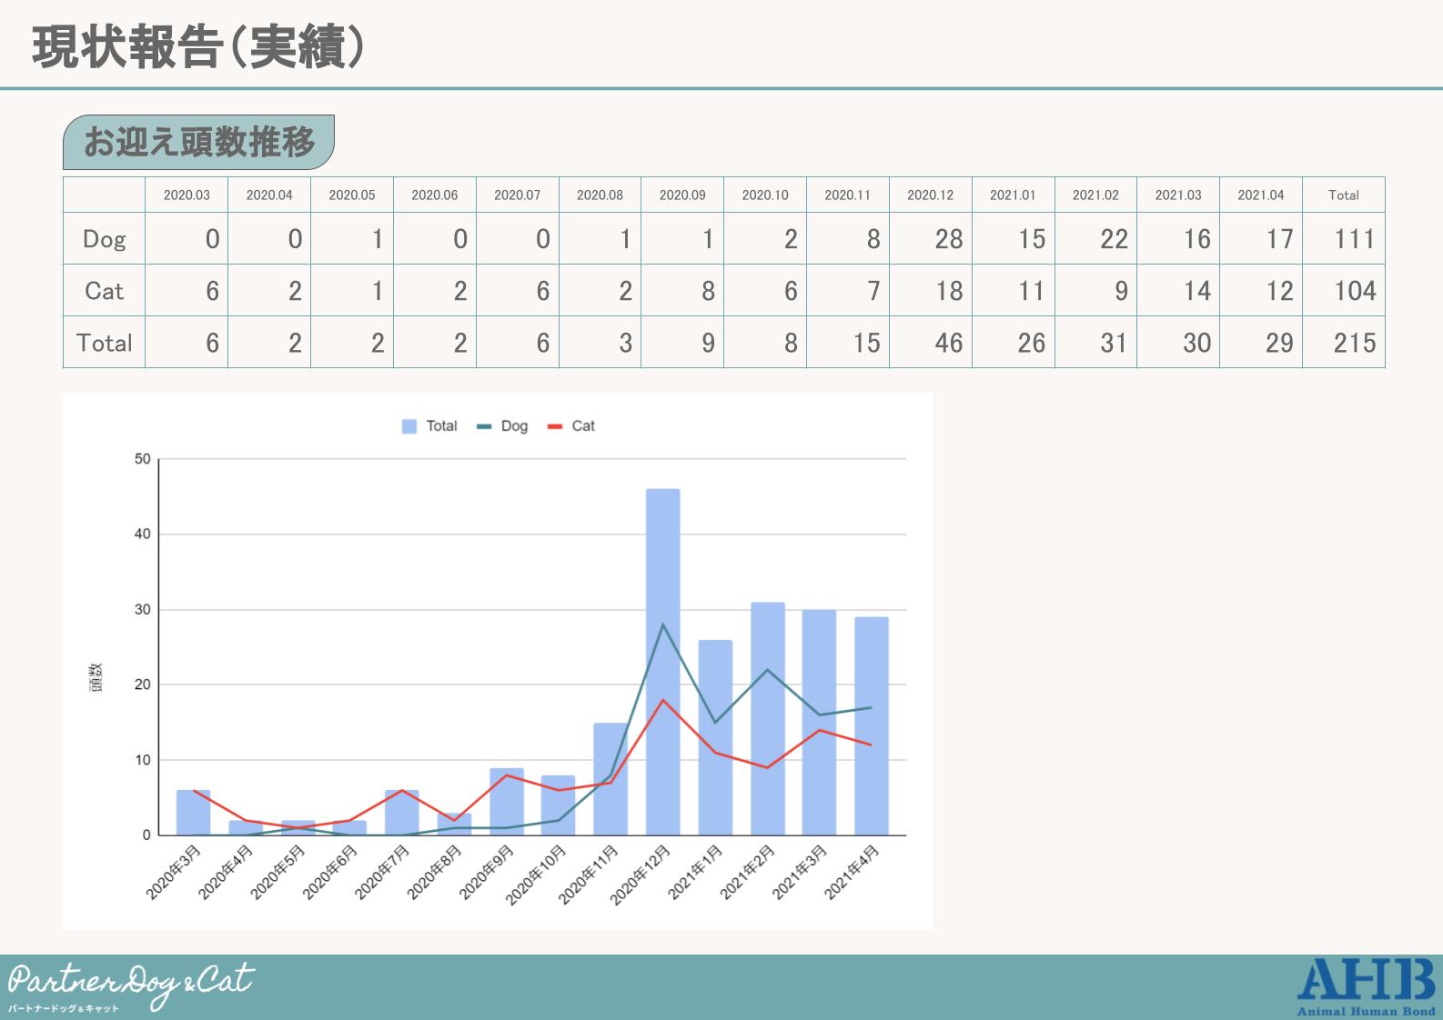This screenshot has height=1020, width=1443.
Task: Select the 2020.12 column header
Action: 930,195
